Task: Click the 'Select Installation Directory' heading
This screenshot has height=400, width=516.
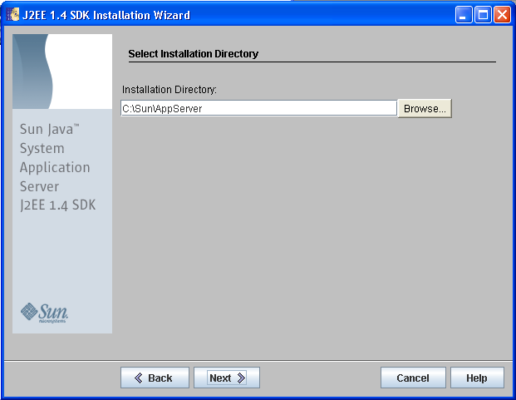Action: (x=193, y=54)
